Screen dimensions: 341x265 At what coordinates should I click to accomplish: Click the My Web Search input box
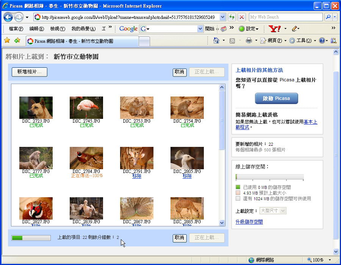(x=286, y=17)
